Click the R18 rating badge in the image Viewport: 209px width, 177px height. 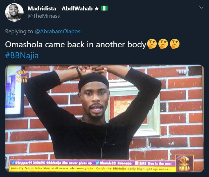coord(182,72)
